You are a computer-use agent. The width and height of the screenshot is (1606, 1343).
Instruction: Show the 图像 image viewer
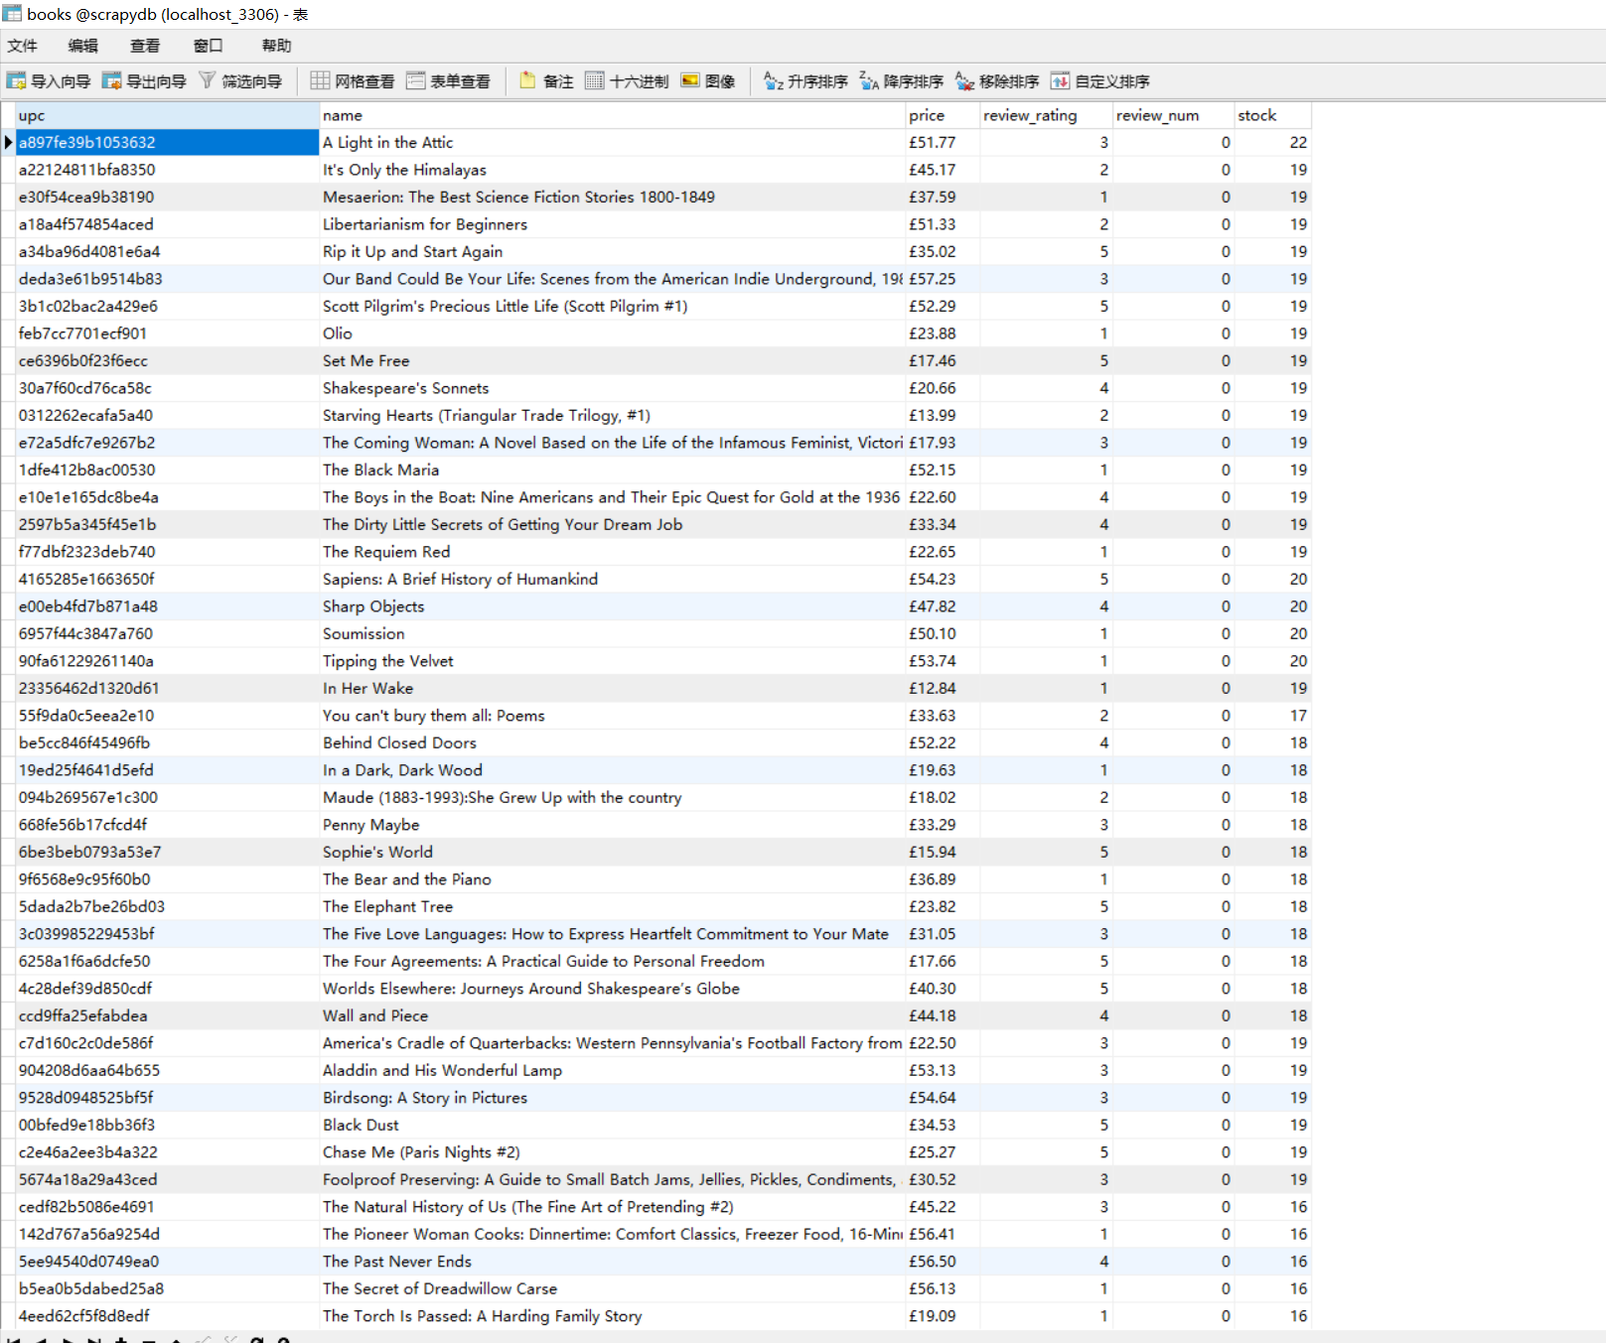click(708, 81)
